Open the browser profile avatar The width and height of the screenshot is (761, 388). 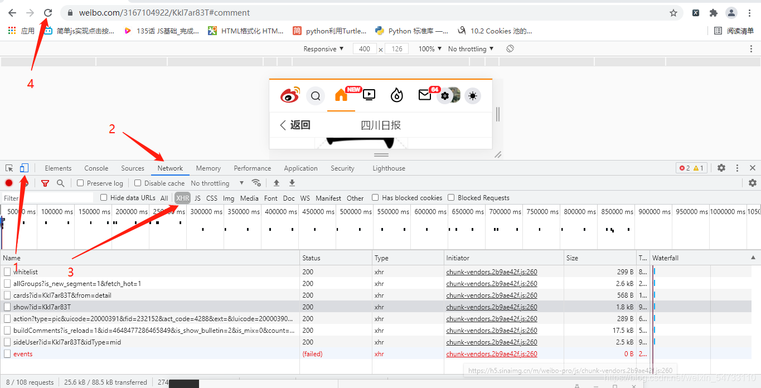[731, 13]
